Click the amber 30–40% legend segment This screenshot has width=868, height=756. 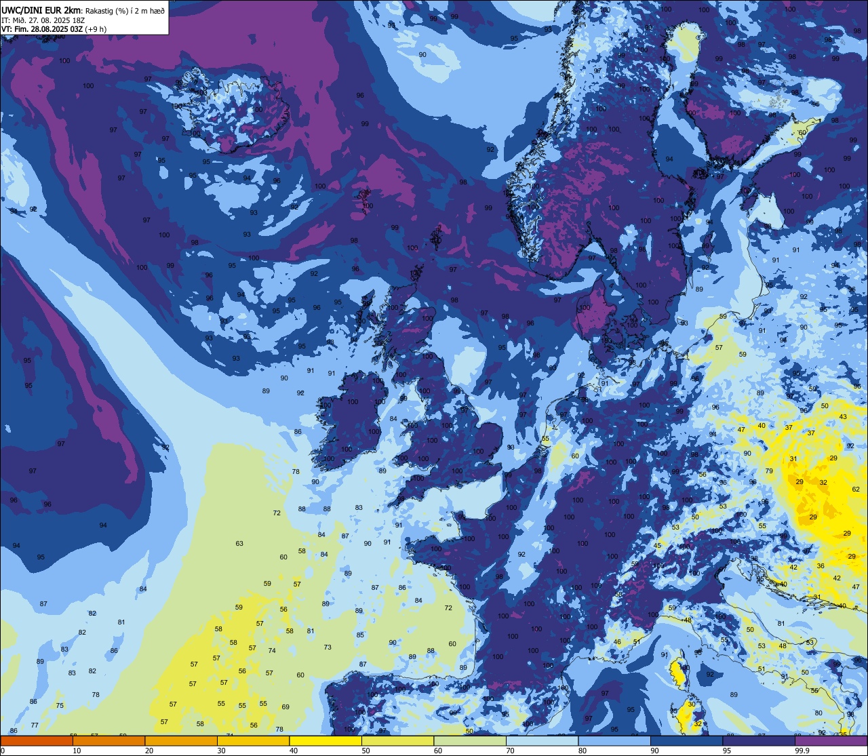click(x=253, y=741)
